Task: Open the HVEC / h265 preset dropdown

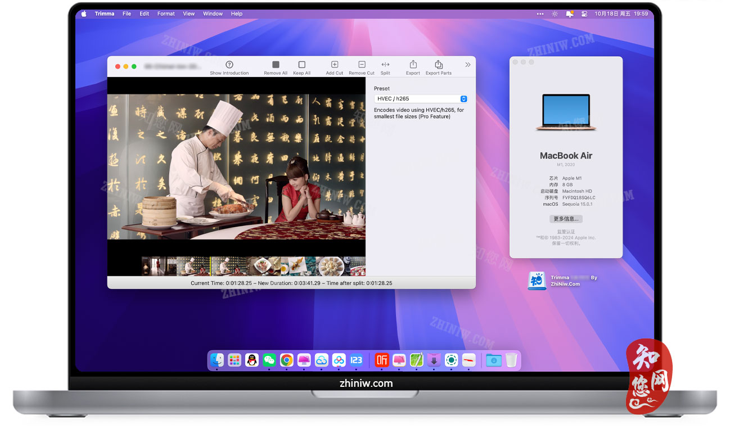Action: [421, 98]
